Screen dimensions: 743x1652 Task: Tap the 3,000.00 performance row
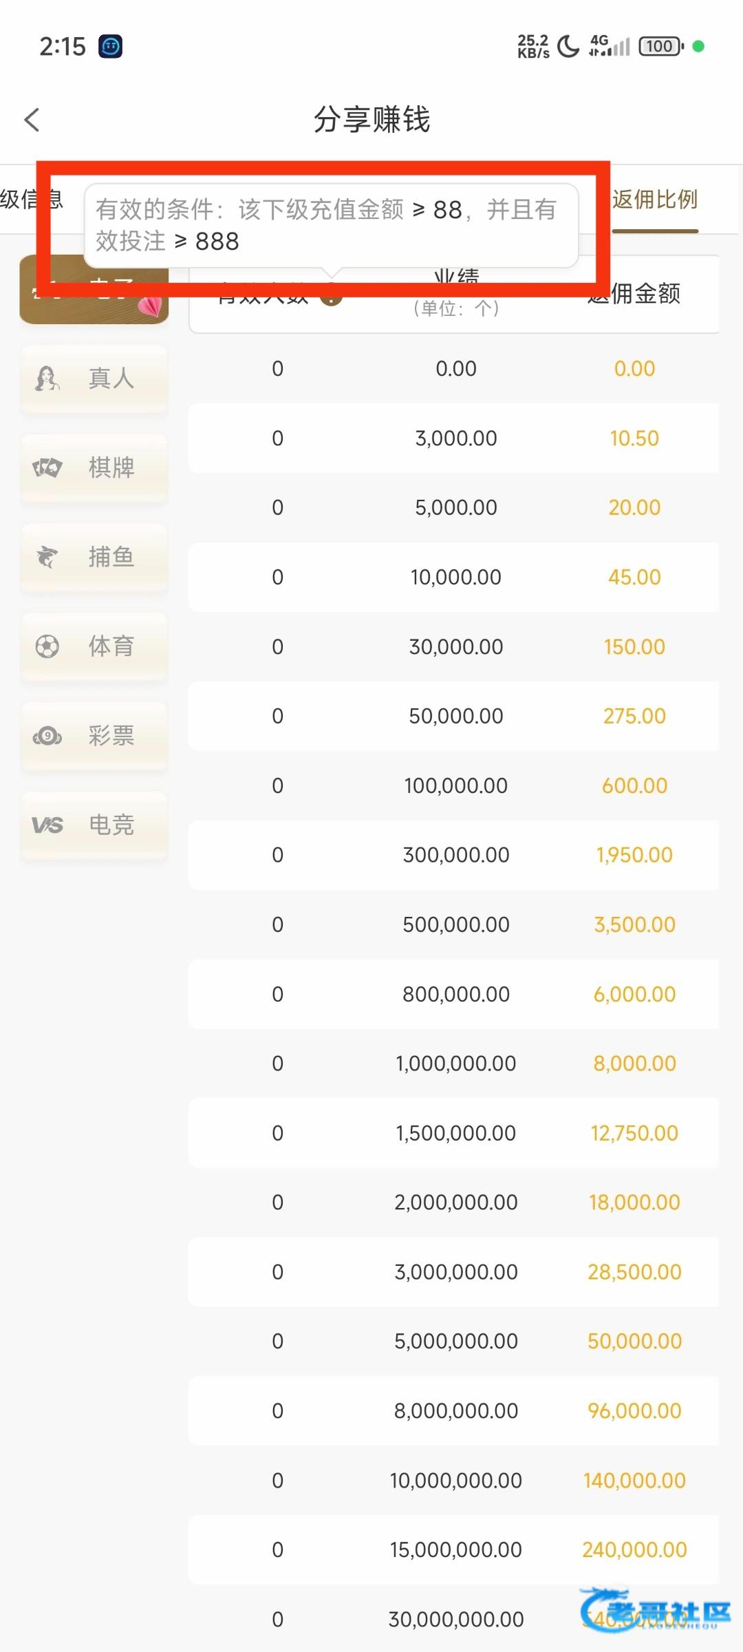(x=455, y=438)
